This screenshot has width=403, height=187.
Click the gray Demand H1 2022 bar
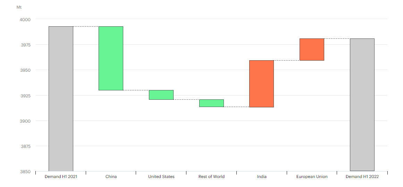tap(362, 105)
